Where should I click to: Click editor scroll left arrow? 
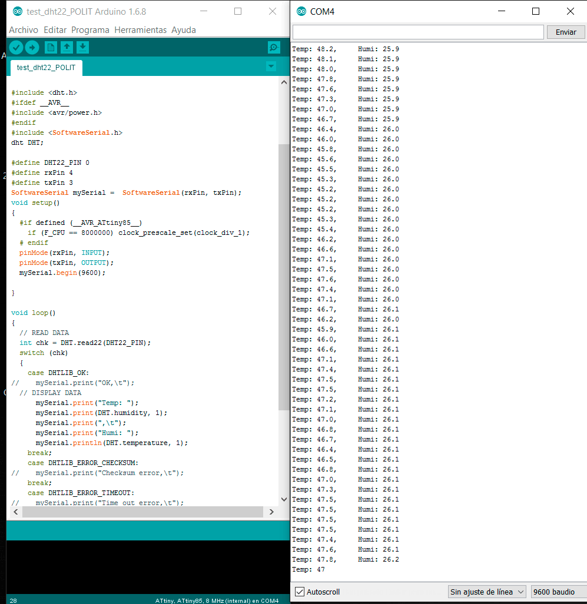tap(16, 512)
